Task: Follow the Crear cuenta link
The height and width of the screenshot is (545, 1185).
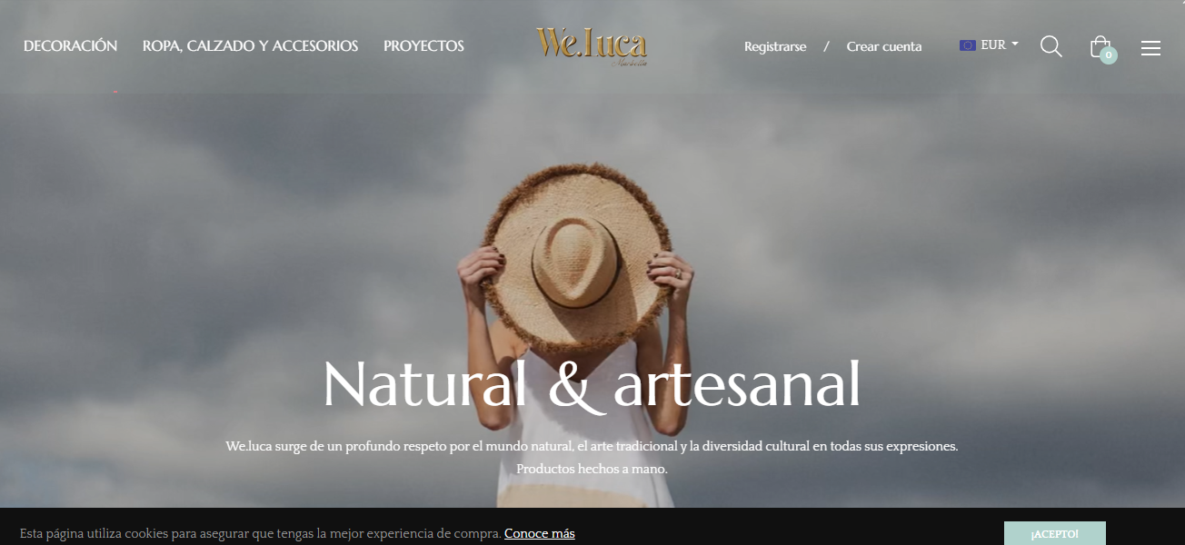Action: [884, 46]
